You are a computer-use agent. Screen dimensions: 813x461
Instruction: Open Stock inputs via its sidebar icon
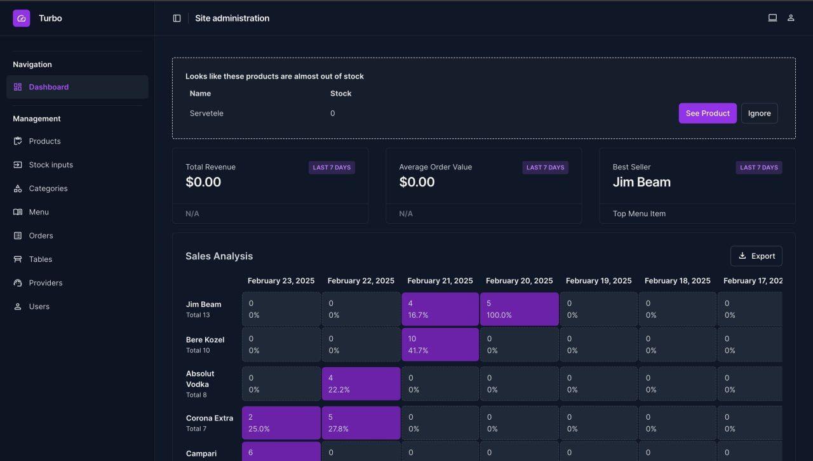point(18,164)
